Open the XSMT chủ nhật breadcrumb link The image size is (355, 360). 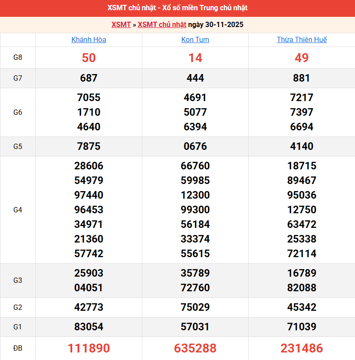click(x=162, y=24)
